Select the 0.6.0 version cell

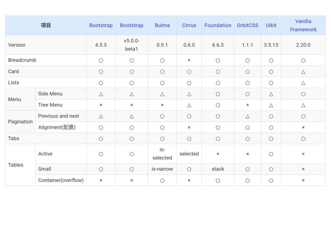pos(189,45)
